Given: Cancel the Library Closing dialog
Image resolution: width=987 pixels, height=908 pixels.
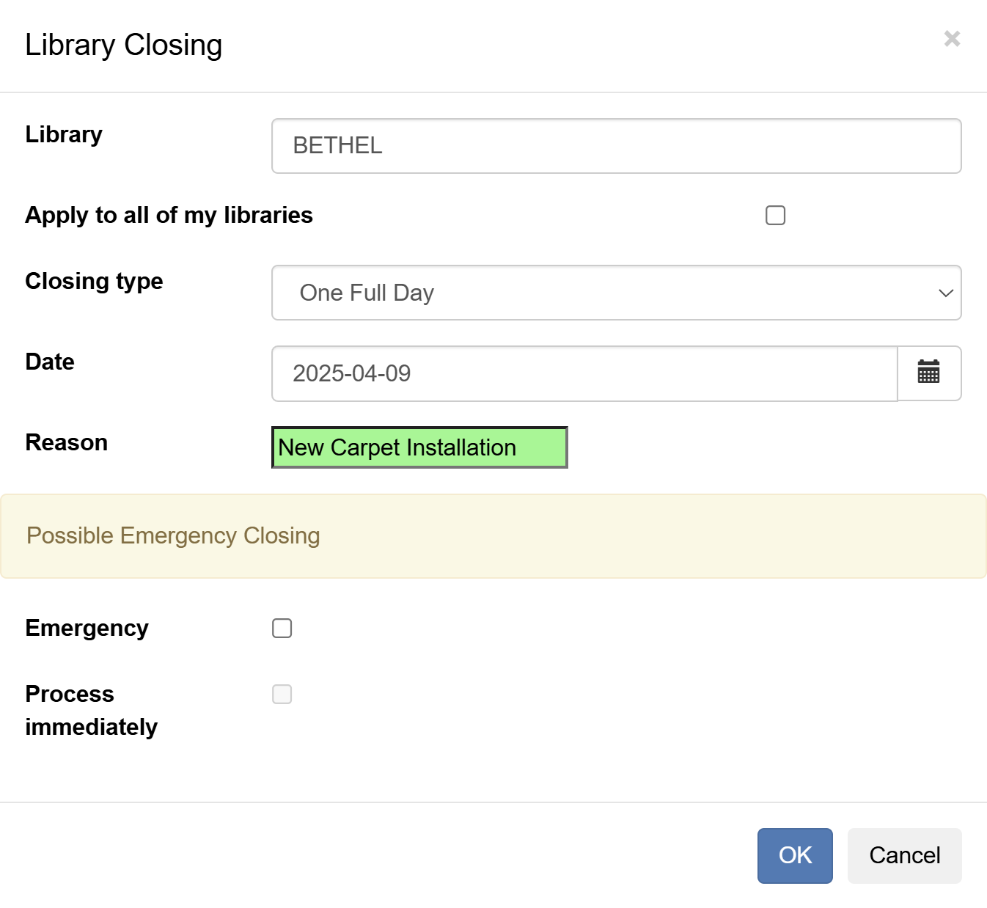Looking at the screenshot, I should (904, 855).
